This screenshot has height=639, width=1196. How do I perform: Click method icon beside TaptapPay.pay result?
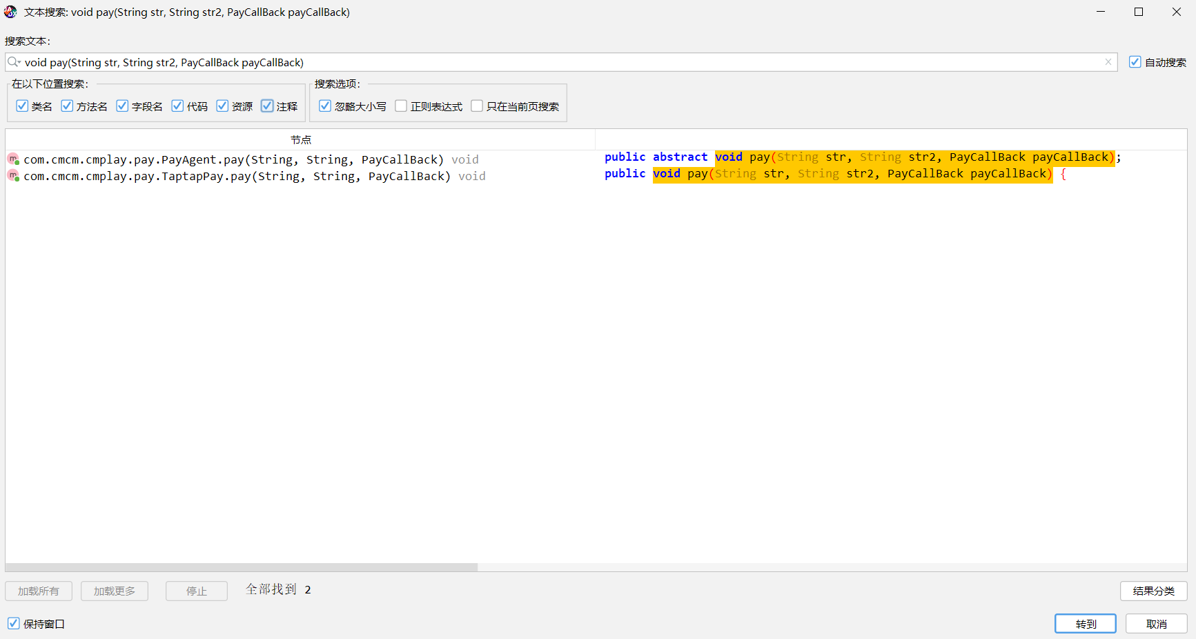point(13,176)
